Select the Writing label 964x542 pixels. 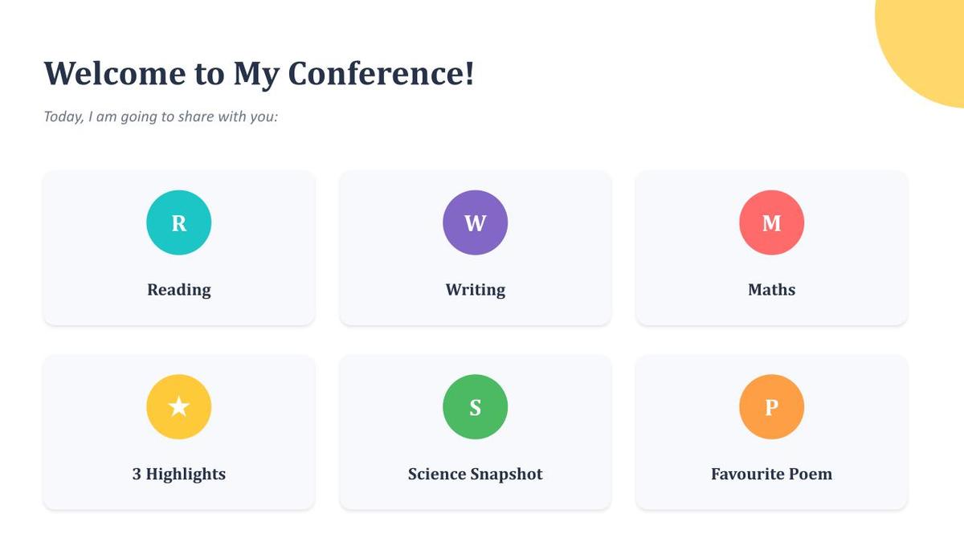[475, 290]
